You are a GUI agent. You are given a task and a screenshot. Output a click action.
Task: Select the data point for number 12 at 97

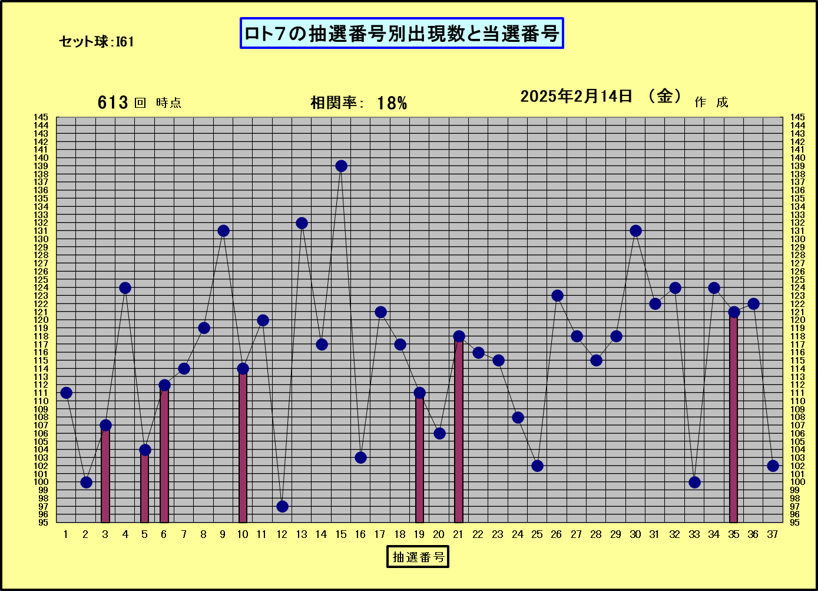click(282, 506)
